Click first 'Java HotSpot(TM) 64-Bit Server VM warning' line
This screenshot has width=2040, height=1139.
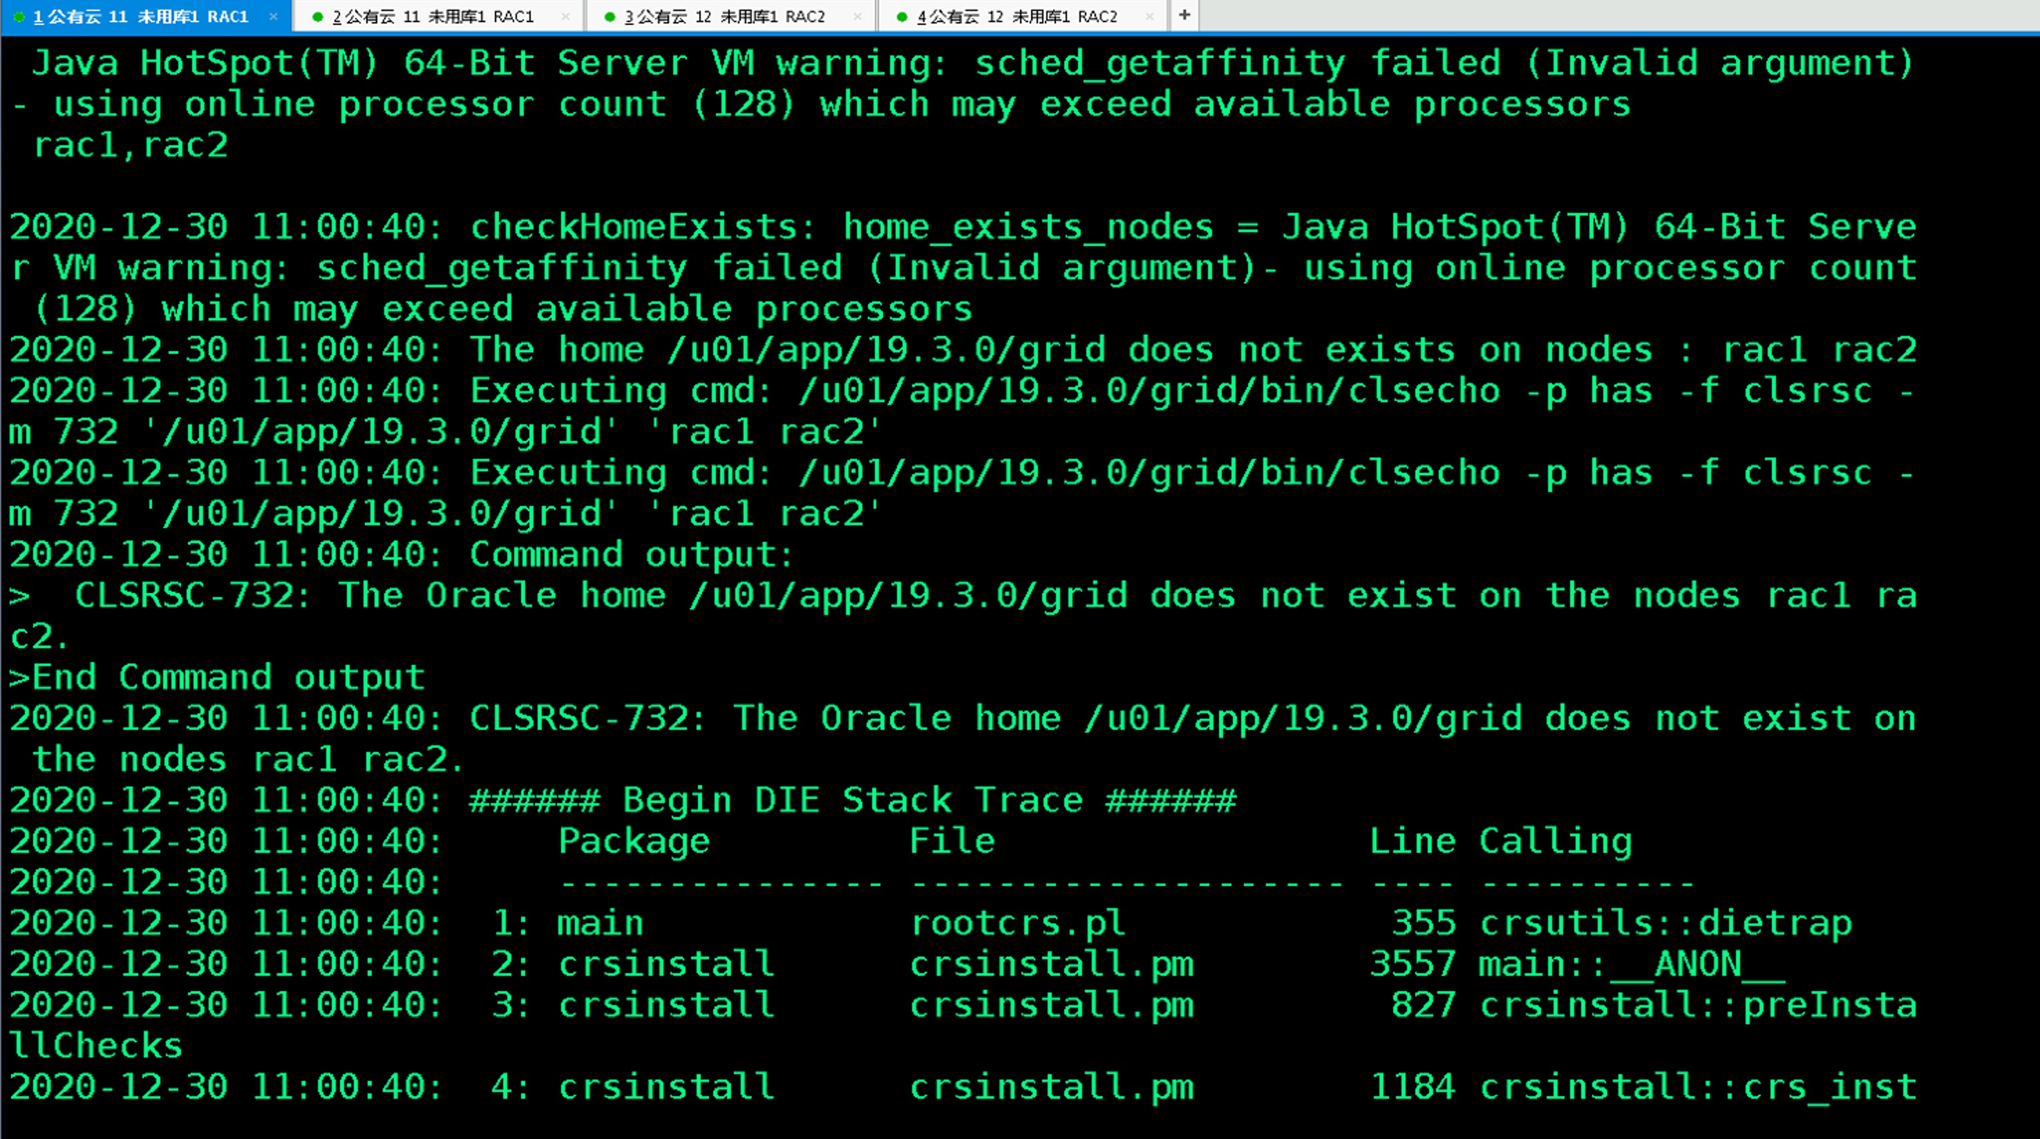[972, 64]
